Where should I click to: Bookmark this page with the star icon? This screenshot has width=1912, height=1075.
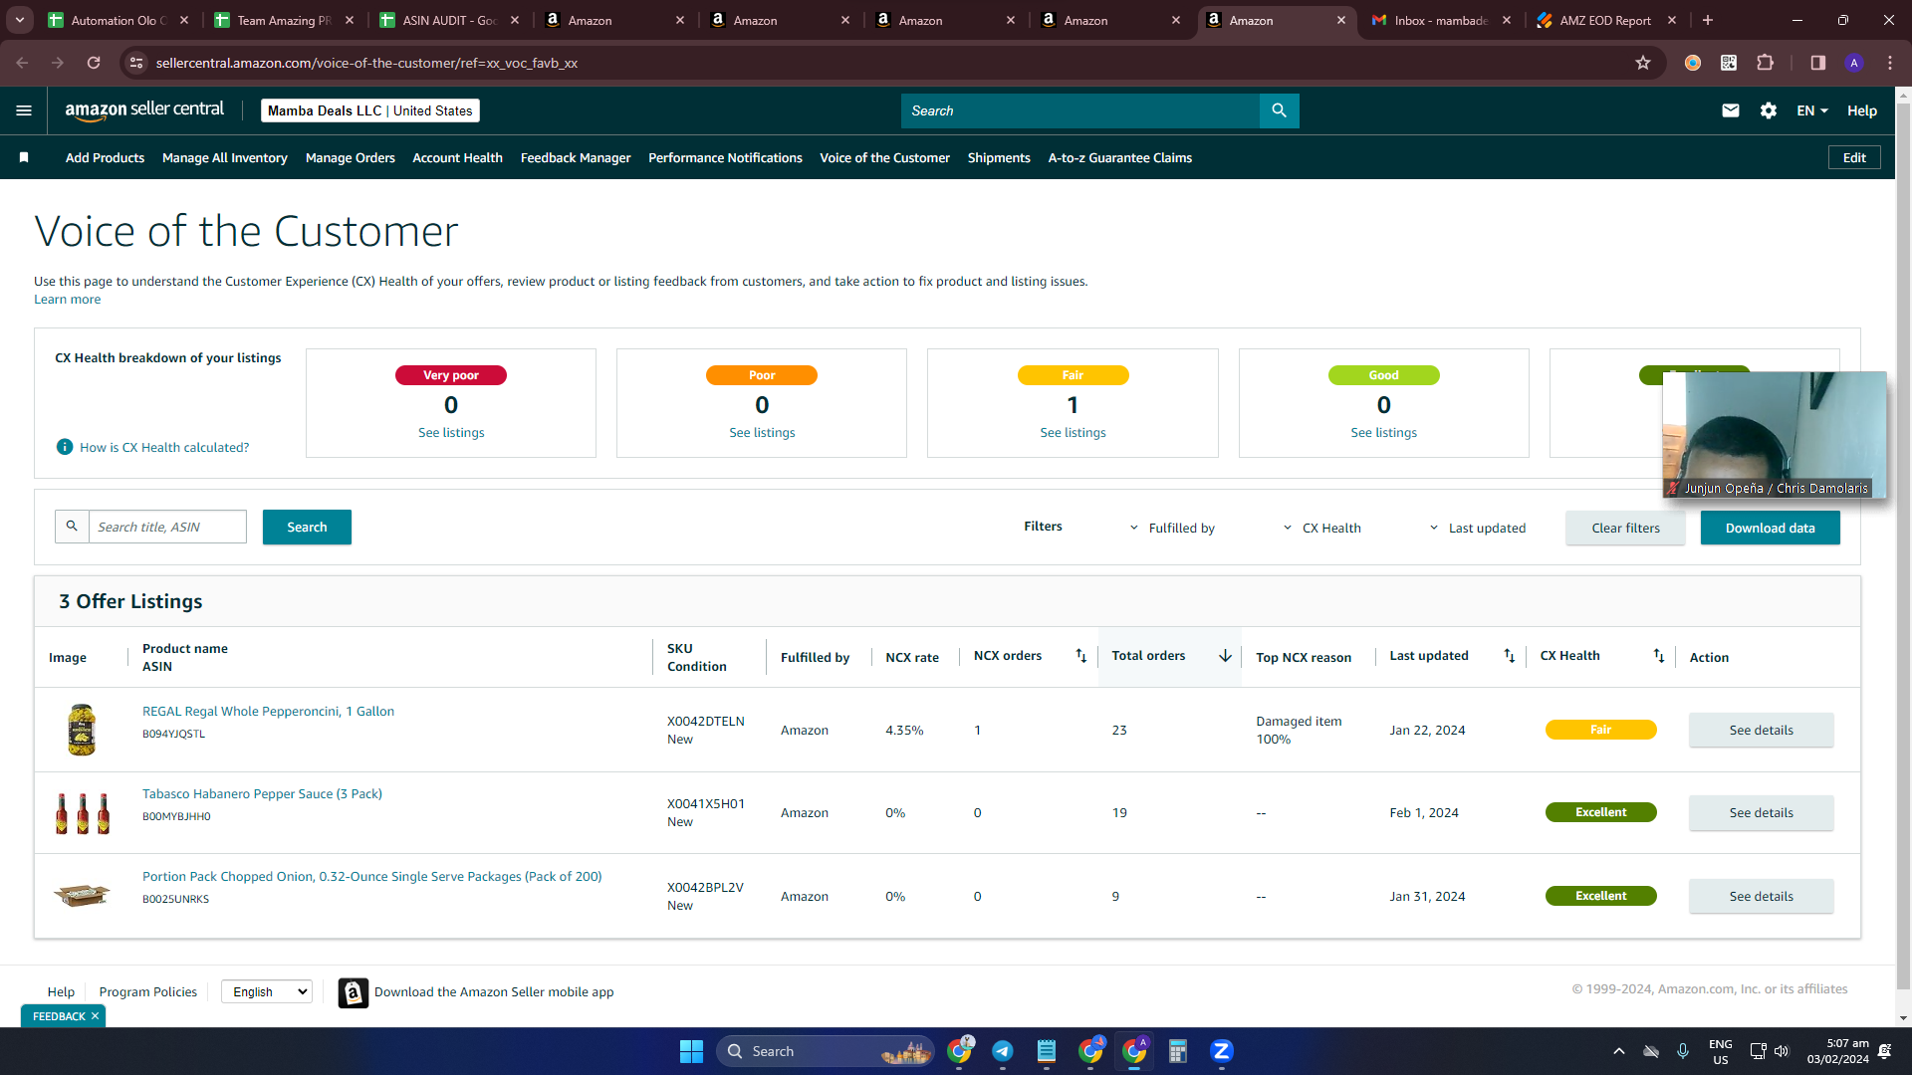point(1643,63)
